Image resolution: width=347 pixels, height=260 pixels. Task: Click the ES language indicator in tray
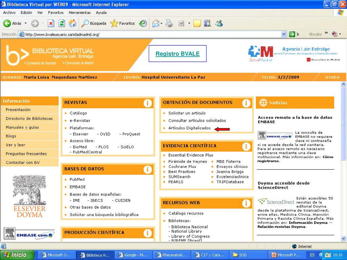312,255
